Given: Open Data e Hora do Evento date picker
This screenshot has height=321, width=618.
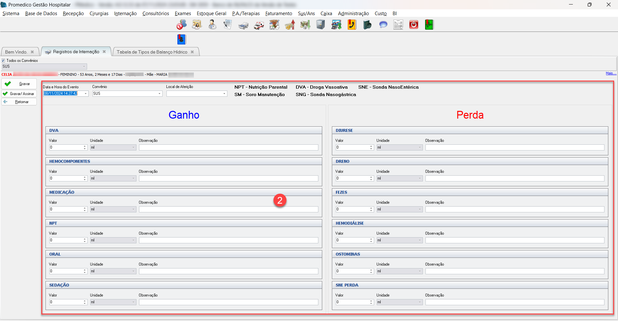Looking at the screenshot, I should (x=86, y=94).
